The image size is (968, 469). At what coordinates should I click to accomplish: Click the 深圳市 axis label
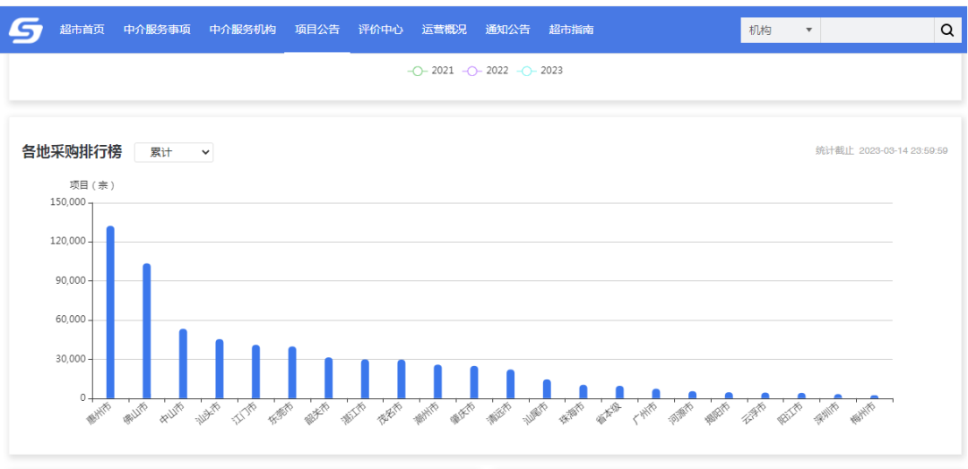point(828,414)
